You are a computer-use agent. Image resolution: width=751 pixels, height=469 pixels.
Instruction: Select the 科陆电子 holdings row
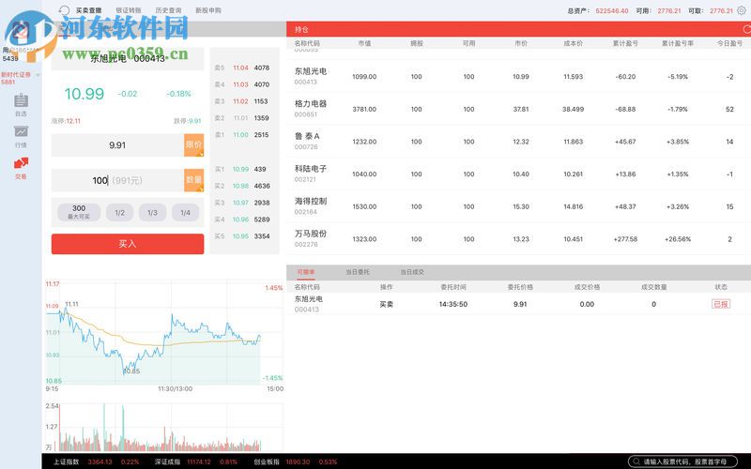519,174
